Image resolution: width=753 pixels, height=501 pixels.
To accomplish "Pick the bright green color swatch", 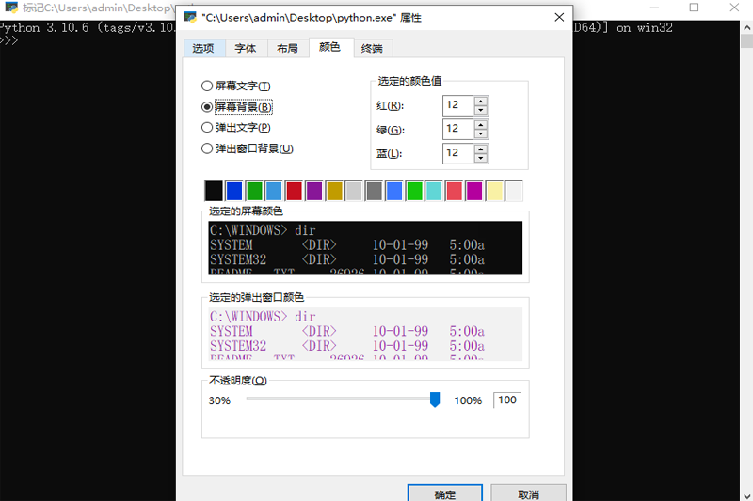I will click(414, 191).
